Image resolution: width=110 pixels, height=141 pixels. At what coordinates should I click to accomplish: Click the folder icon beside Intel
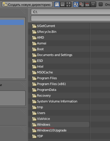34,67
